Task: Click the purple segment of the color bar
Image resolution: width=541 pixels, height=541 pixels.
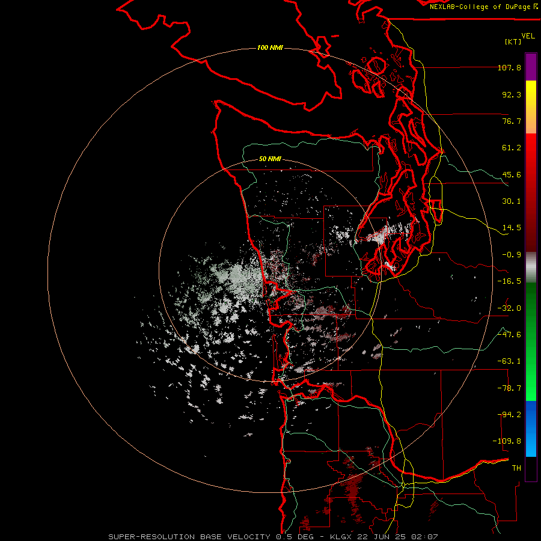Action: pos(531,67)
